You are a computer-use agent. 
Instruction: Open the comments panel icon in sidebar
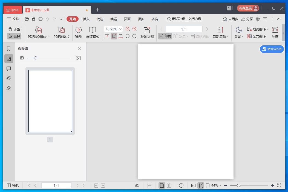click(9, 68)
